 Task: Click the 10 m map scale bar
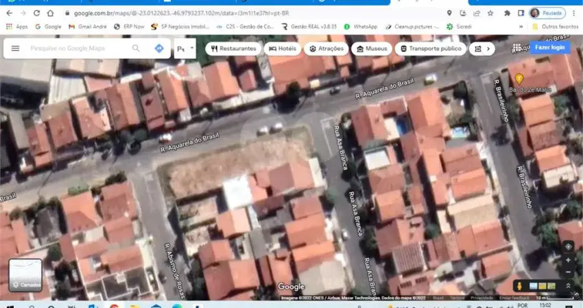pos(555,298)
